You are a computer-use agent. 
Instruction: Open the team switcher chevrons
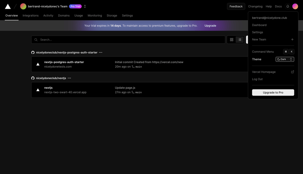pos(85,6)
